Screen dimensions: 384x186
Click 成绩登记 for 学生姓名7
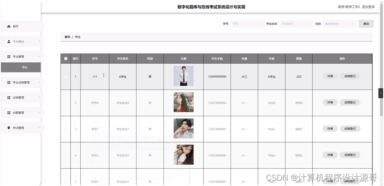coord(350,129)
